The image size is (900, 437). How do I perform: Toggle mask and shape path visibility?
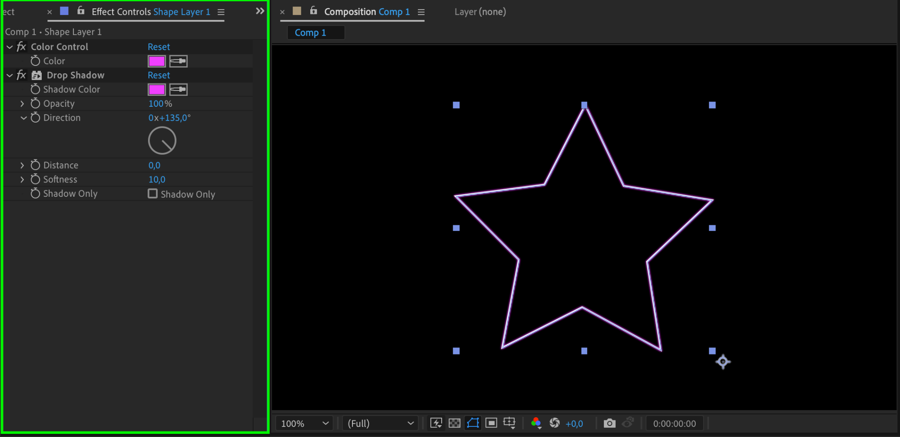473,423
